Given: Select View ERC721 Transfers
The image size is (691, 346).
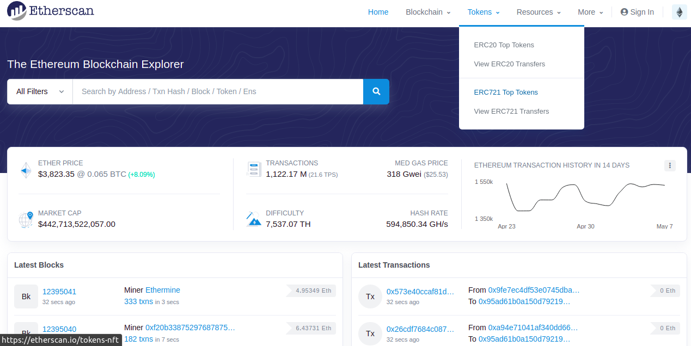Looking at the screenshot, I should coord(511,112).
